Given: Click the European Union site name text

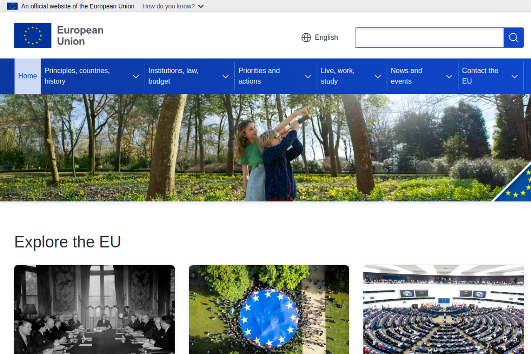Looking at the screenshot, I should pyautogui.click(x=80, y=36).
